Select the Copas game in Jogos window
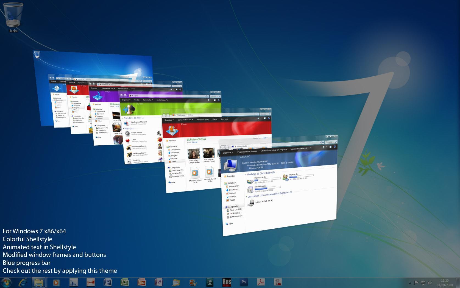The image size is (460, 288). point(136,140)
